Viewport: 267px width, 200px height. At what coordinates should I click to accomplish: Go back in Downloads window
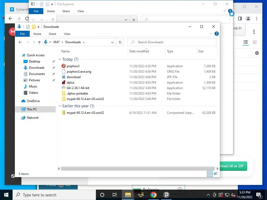(x=20, y=42)
